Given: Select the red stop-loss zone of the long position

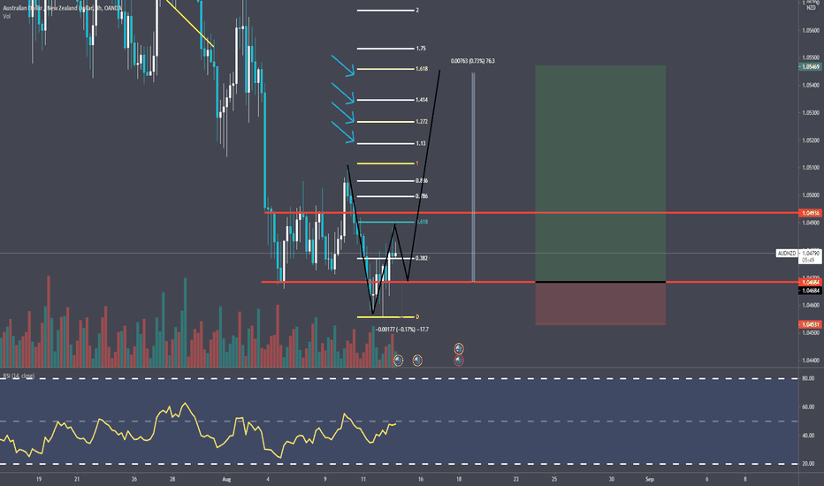Looking at the screenshot, I should [600, 304].
